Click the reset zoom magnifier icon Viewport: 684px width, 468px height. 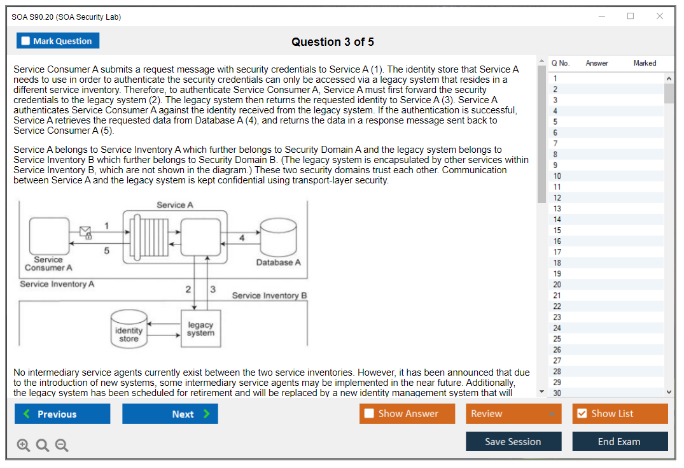pos(43,446)
